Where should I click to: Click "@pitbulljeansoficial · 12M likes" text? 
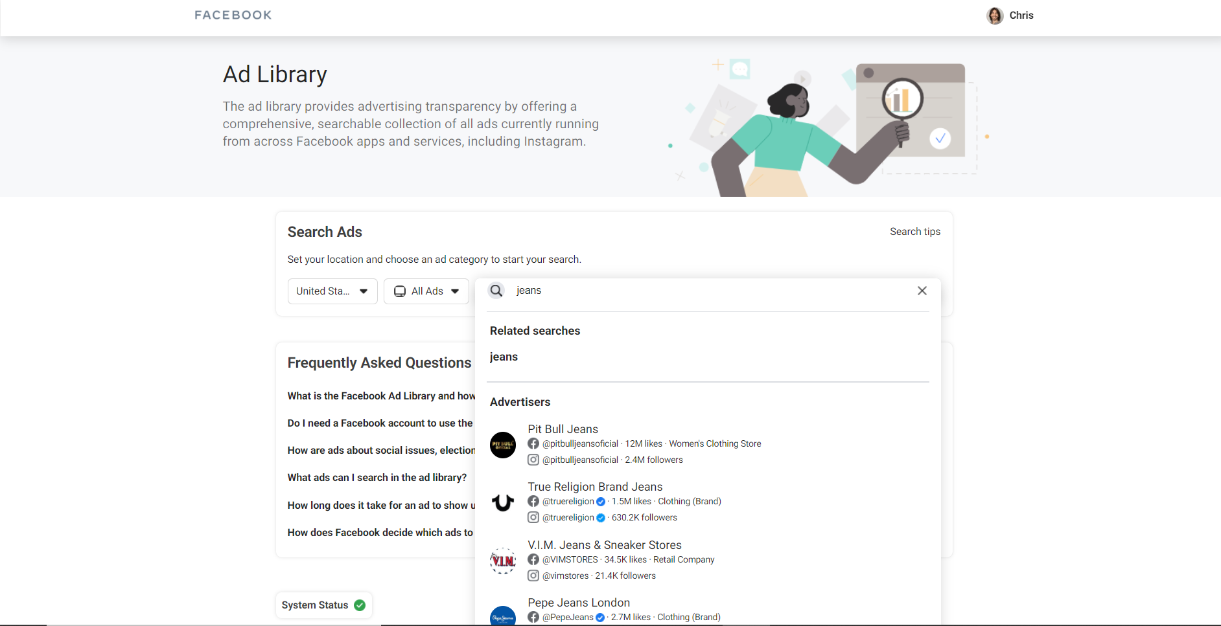click(x=602, y=443)
